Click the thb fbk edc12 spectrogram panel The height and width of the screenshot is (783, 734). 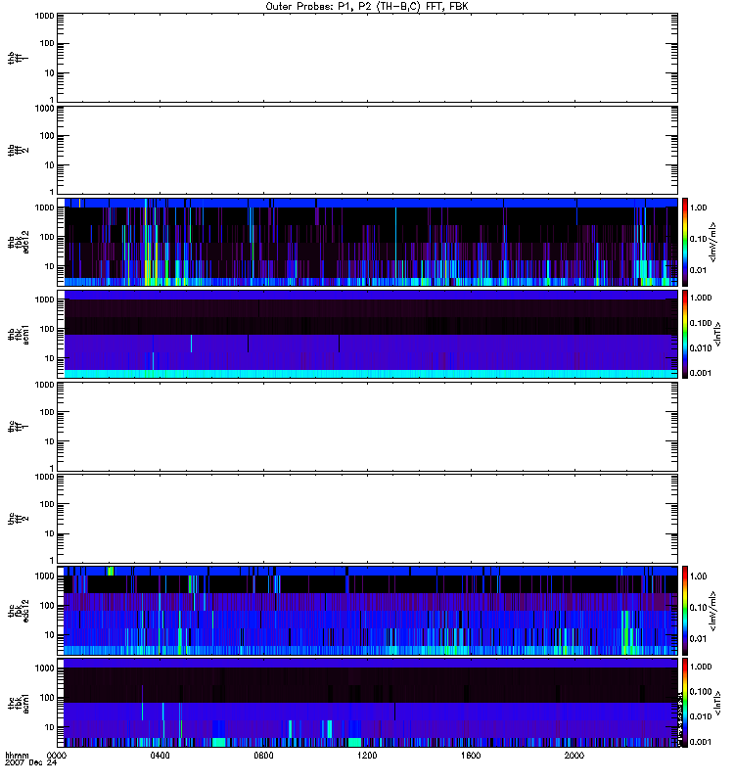point(368,242)
